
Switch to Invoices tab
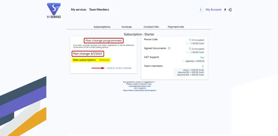point(127,27)
